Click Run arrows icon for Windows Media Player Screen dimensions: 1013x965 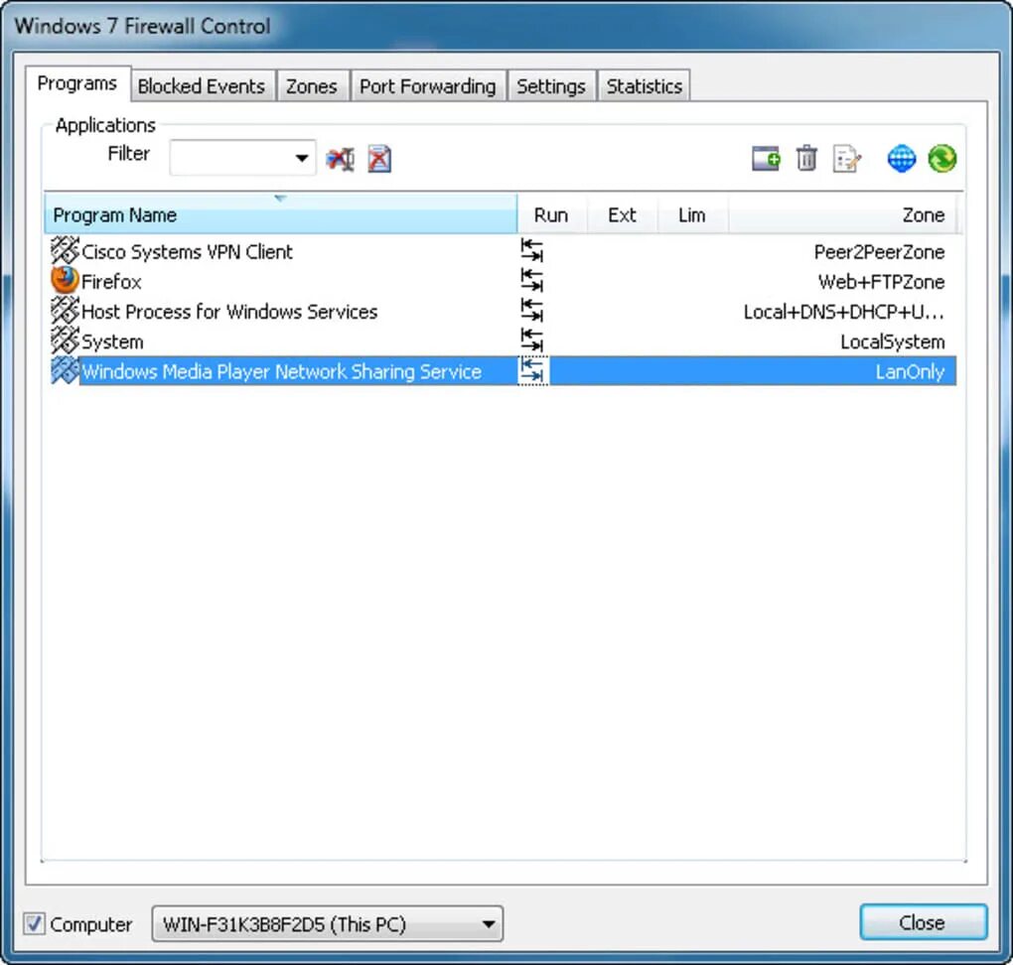(533, 370)
